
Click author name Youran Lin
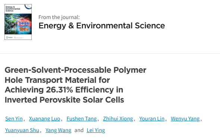pos(152,119)
